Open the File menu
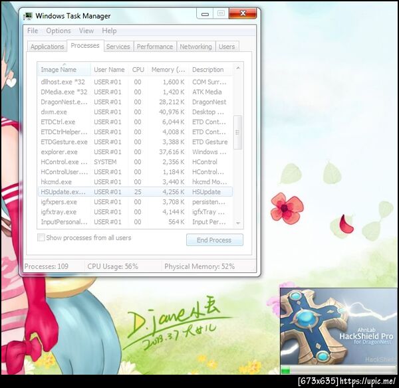399x388 pixels. (x=33, y=31)
